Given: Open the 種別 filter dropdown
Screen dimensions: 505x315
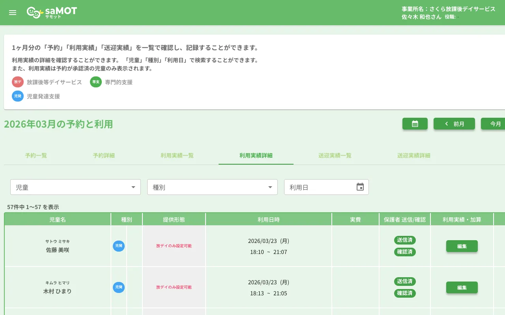Looking at the screenshot, I should tap(212, 187).
